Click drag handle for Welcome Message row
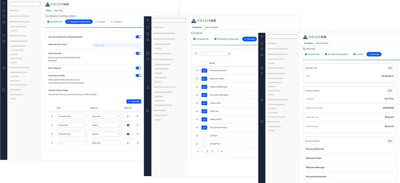Image resolution: width=400 pixels, height=183 pixels. [x=197, y=87]
